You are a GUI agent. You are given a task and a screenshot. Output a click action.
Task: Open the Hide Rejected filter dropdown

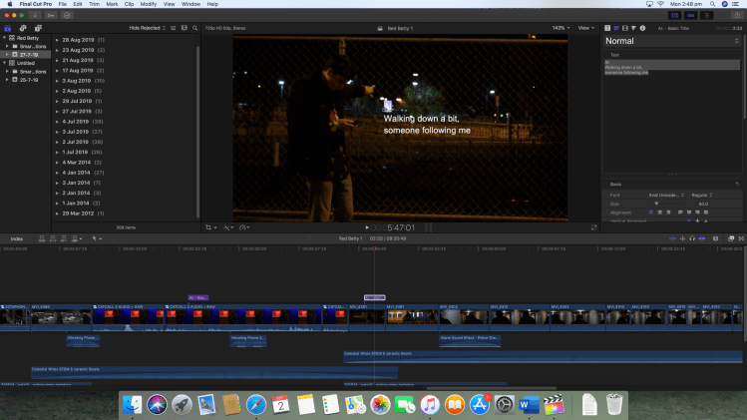pyautogui.click(x=150, y=29)
